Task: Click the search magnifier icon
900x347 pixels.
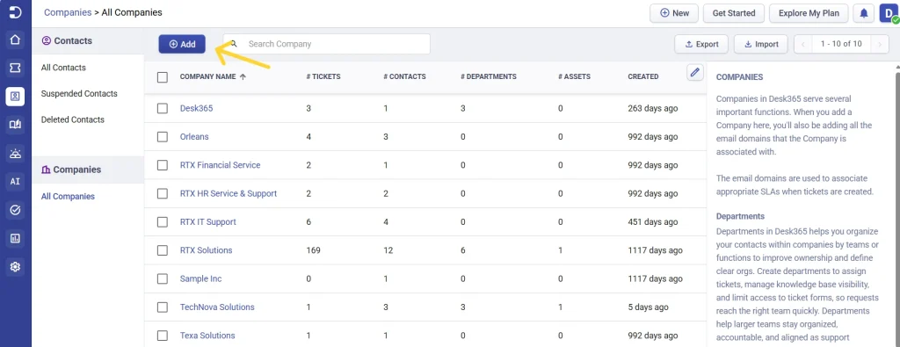Action: (x=234, y=44)
